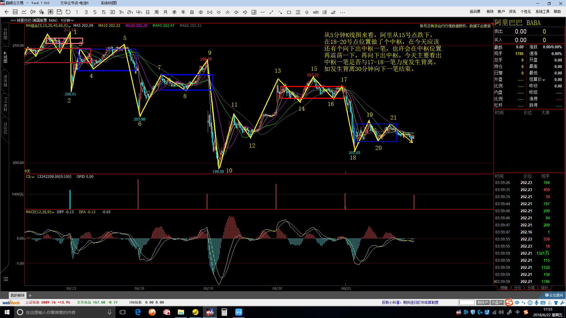This screenshot has width=566, height=318.
Task: Click the 期货户 button
Action: [483, 302]
